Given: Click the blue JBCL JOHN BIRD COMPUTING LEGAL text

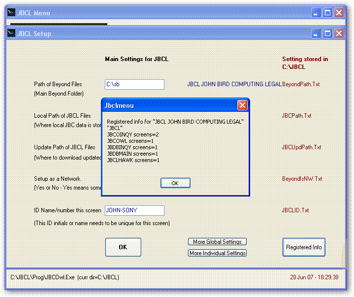Looking at the screenshot, I should (234, 84).
